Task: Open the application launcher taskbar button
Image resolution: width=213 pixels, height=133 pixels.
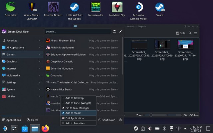Action: (x=4, y=128)
